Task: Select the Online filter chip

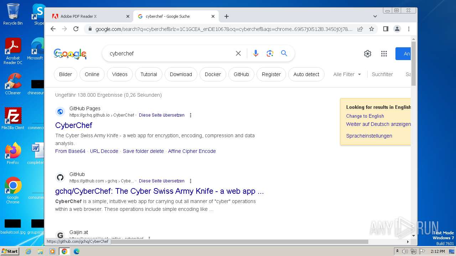Action: tap(92, 74)
